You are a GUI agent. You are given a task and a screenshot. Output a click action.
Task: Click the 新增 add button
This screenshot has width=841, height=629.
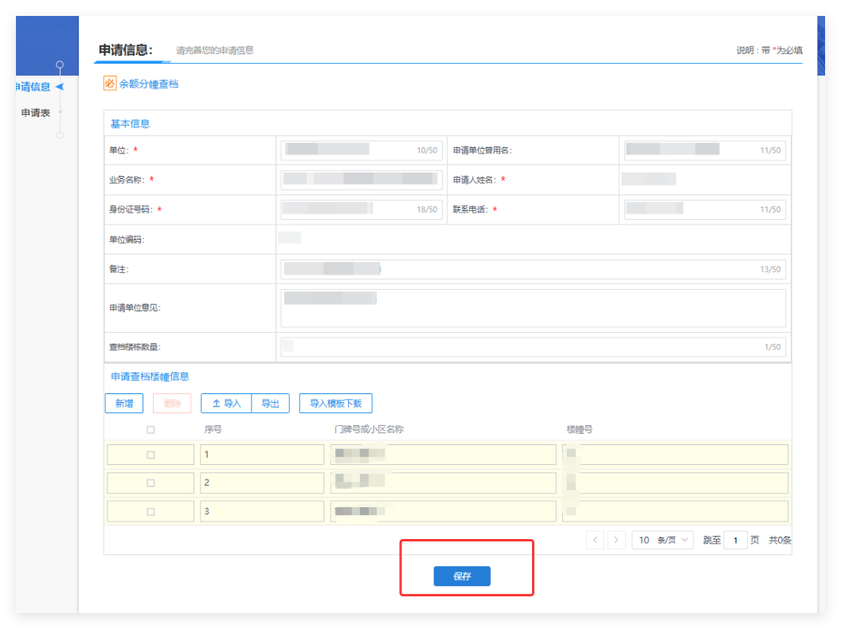pos(124,404)
